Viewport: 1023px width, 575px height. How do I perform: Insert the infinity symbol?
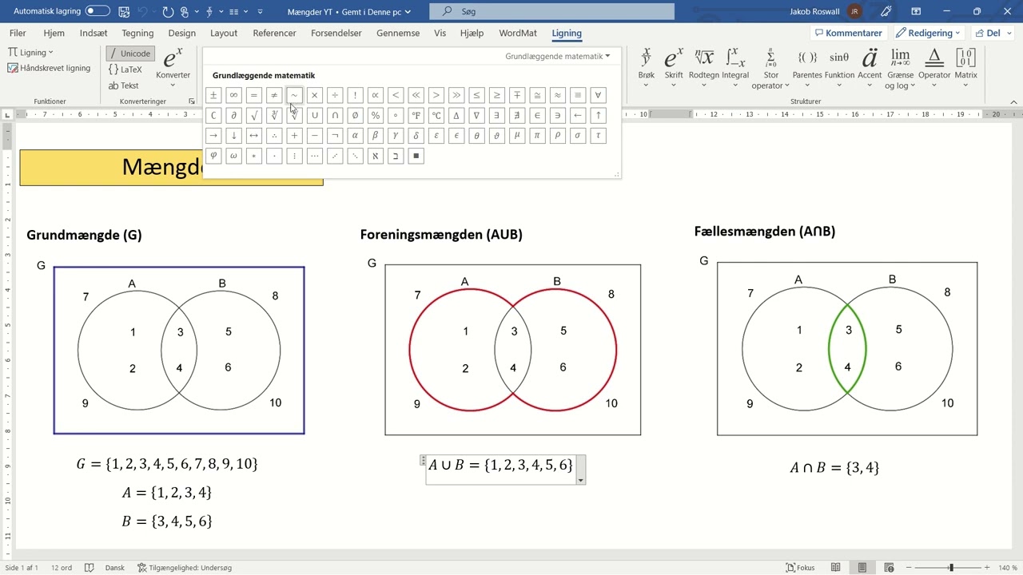233,95
